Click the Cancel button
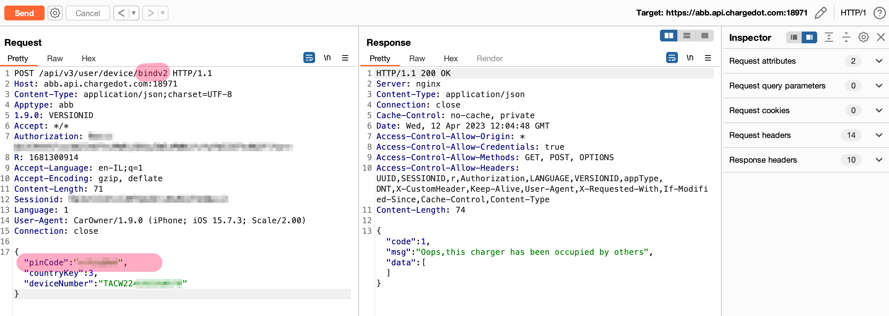 click(88, 13)
